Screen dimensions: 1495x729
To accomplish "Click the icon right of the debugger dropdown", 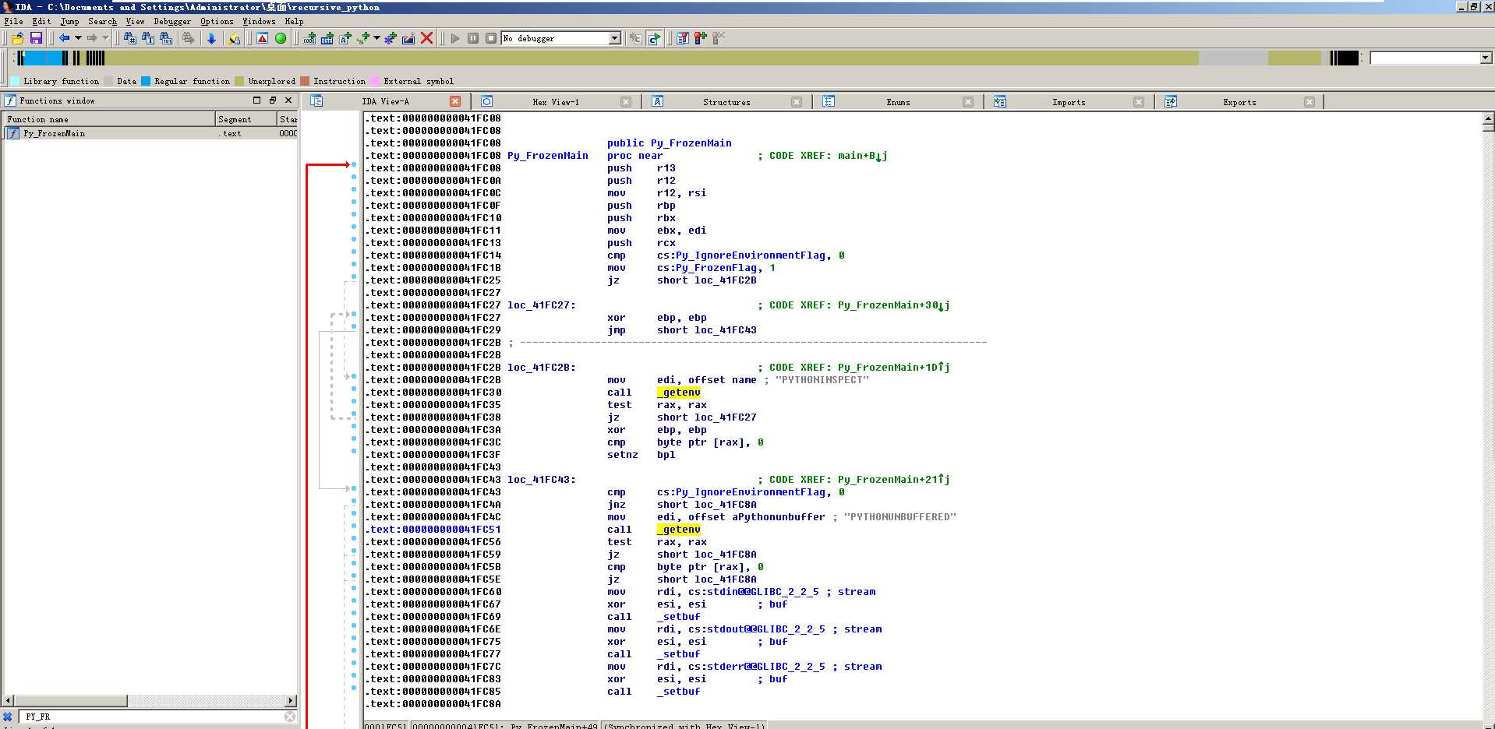I will (635, 38).
